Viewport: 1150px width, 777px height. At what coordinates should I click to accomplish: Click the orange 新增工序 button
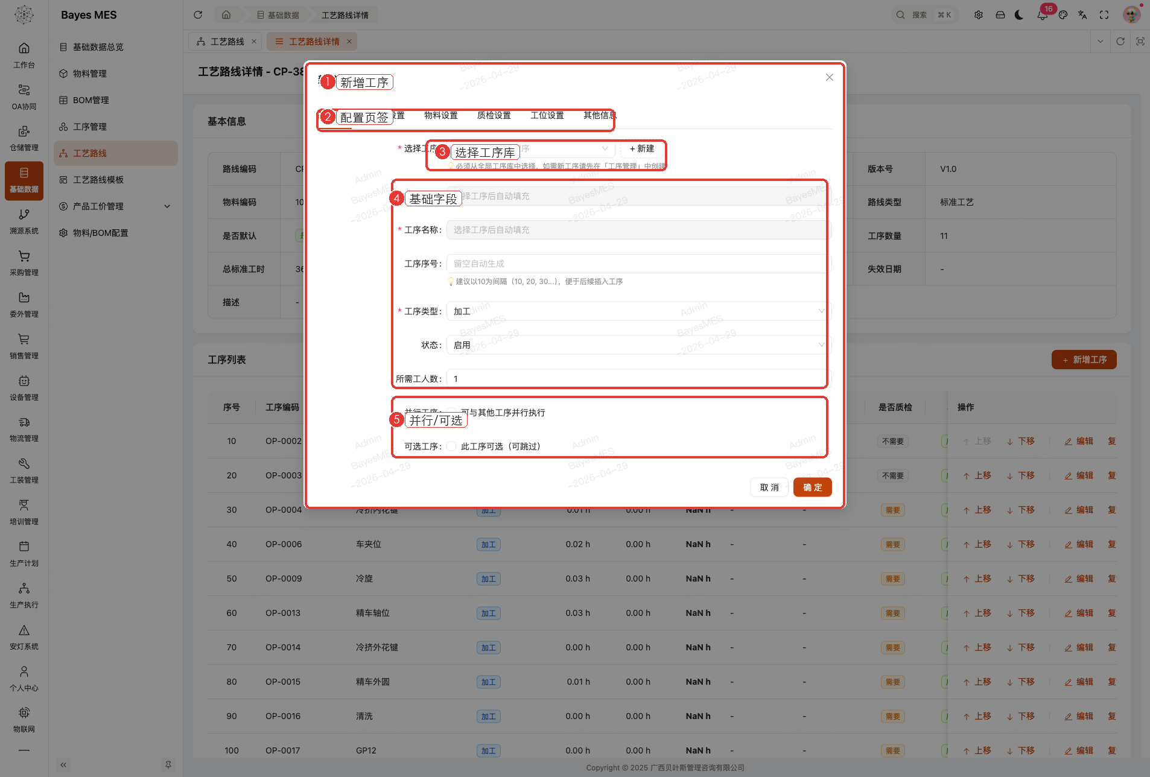(1084, 360)
